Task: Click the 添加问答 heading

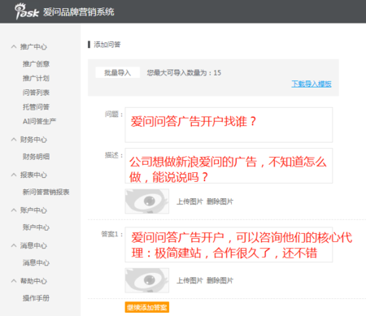Action: [107, 45]
